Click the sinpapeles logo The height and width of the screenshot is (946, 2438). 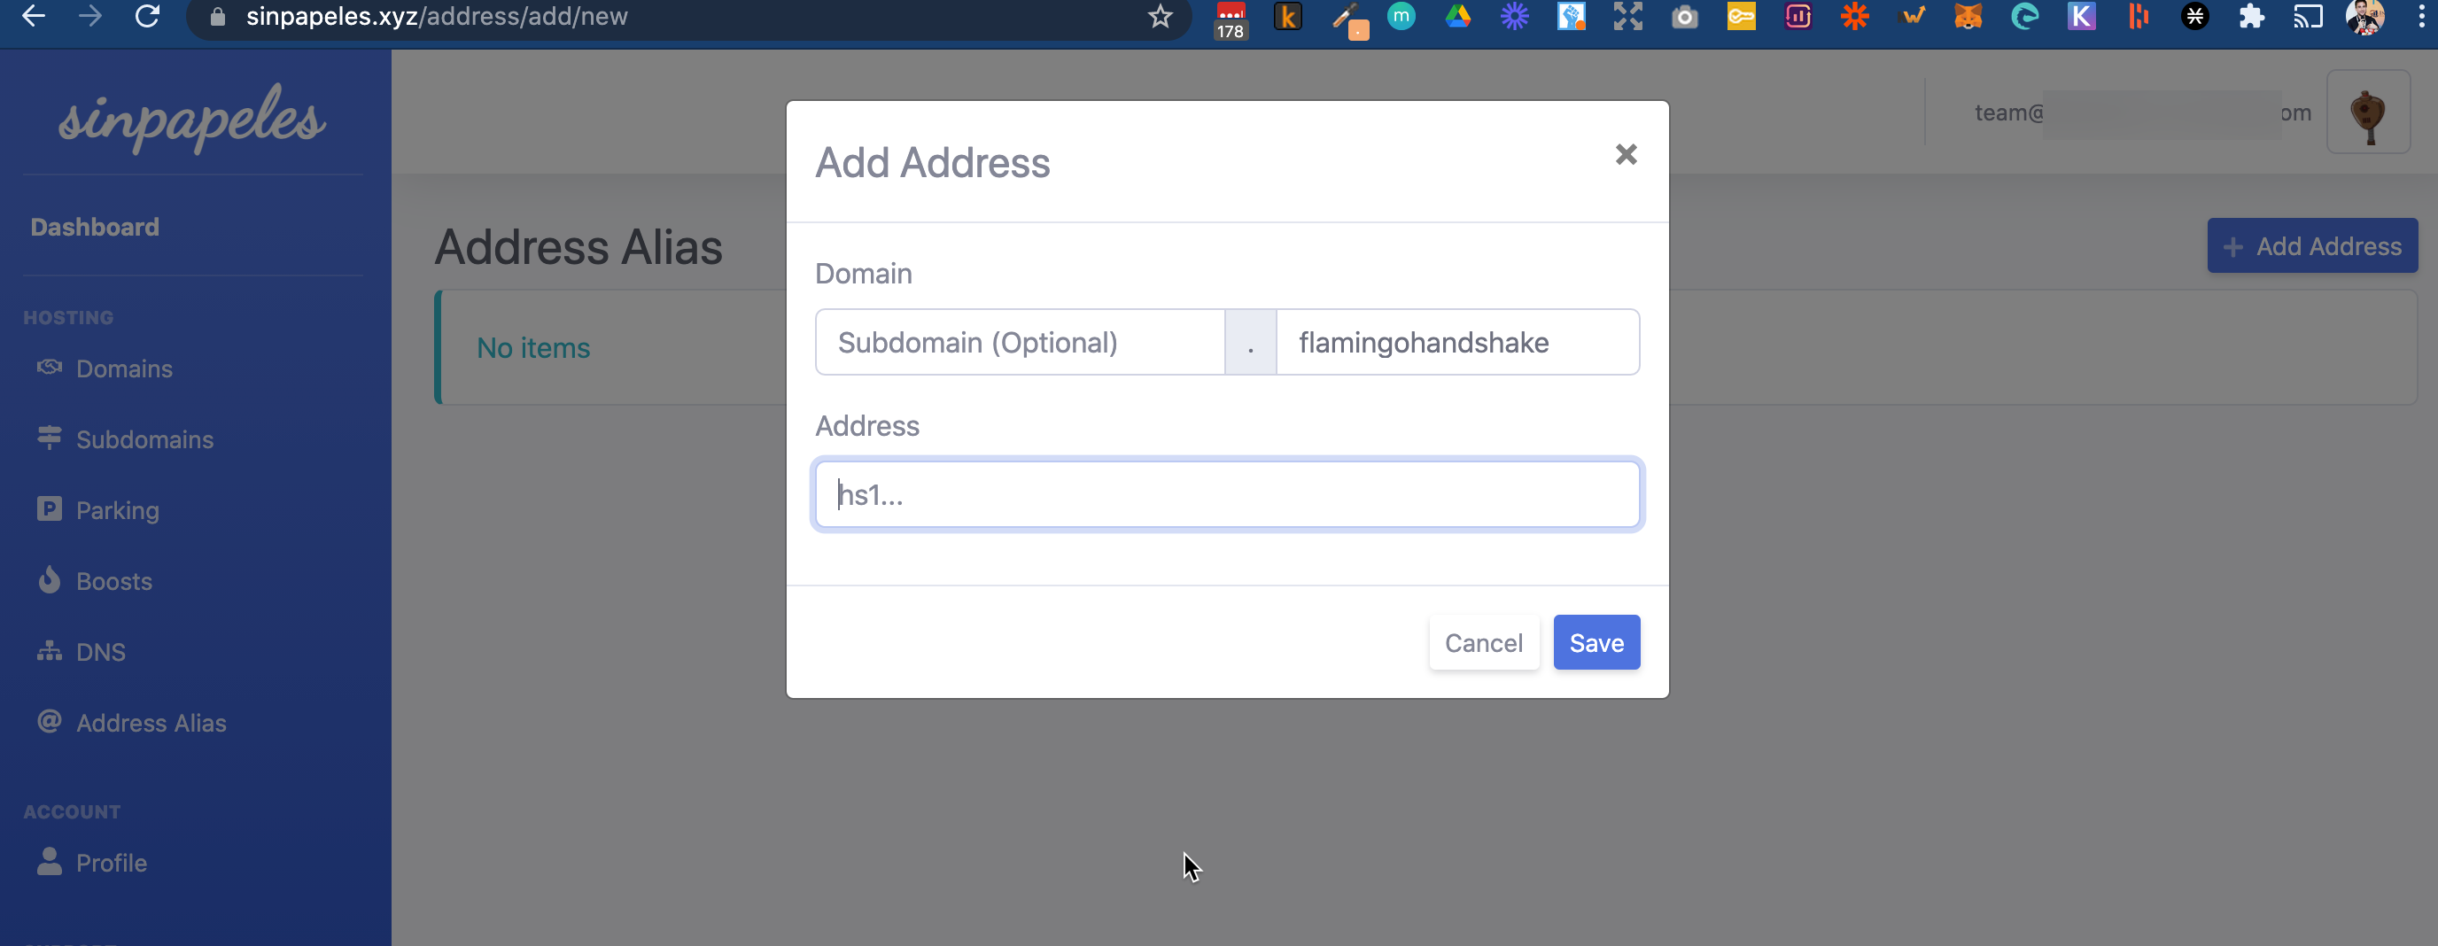pyautogui.click(x=192, y=119)
